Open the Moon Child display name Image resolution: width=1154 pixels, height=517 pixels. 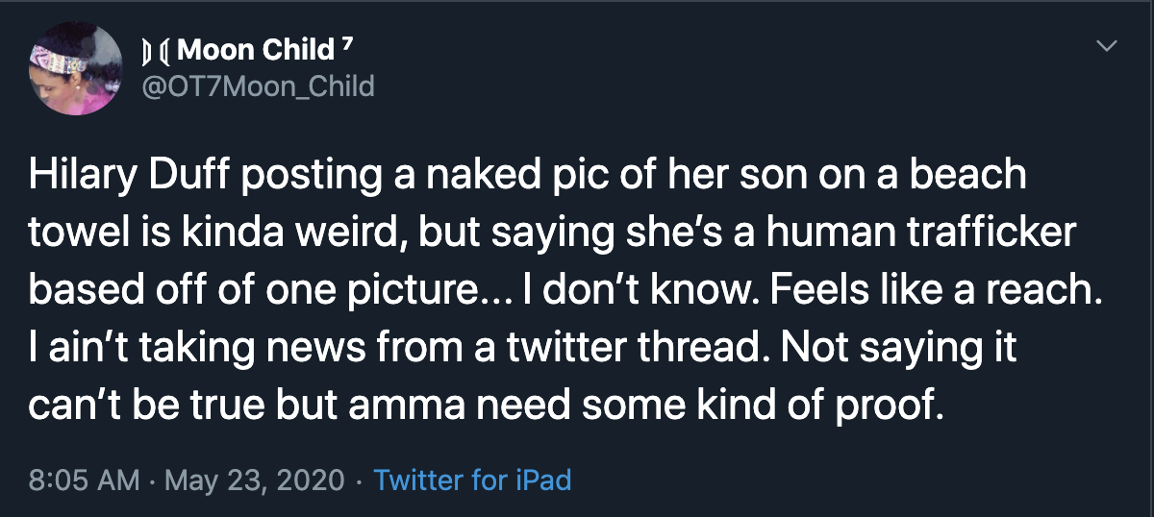(256, 48)
